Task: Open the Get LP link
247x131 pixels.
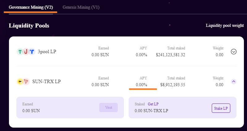Action: (153, 104)
